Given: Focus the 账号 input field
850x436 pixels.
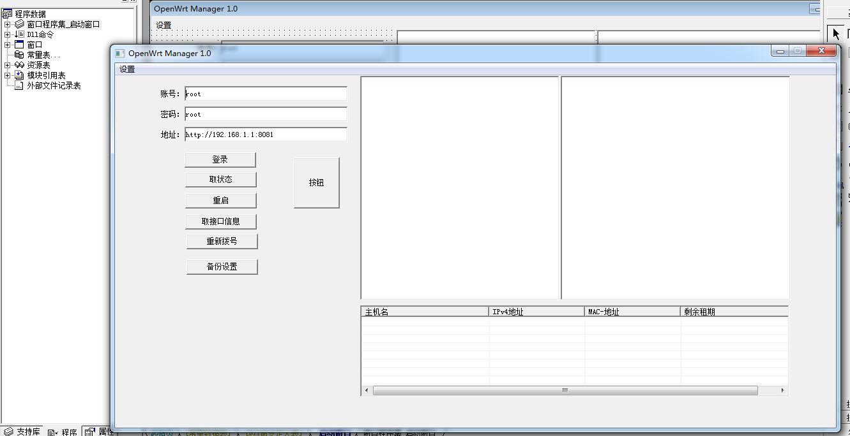Looking at the screenshot, I should 266,94.
